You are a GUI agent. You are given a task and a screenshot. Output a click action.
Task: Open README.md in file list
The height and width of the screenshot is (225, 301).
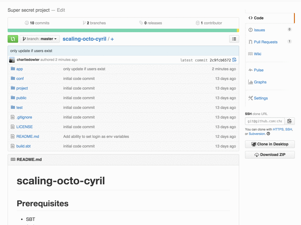click(x=28, y=136)
